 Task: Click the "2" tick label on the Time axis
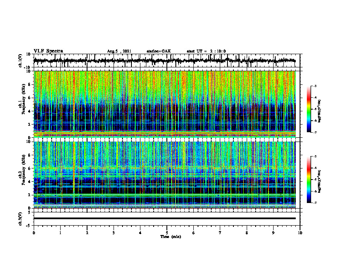click(87, 233)
